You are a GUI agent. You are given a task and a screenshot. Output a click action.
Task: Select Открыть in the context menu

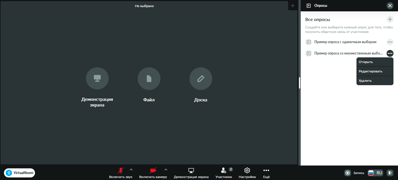pos(375,62)
